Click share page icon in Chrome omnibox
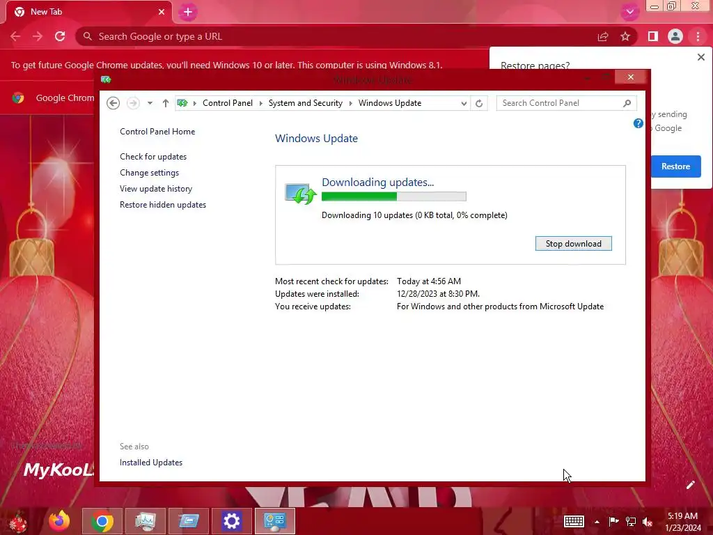 pos(603,36)
